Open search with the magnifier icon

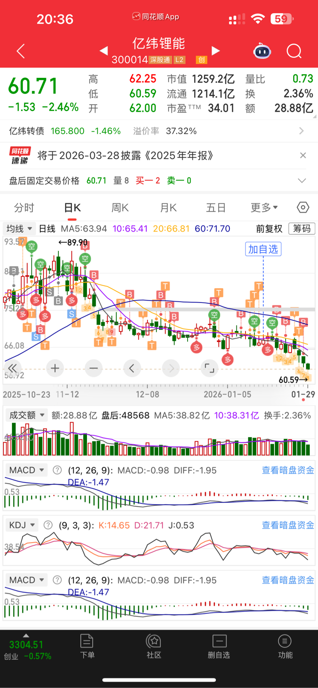(x=294, y=51)
